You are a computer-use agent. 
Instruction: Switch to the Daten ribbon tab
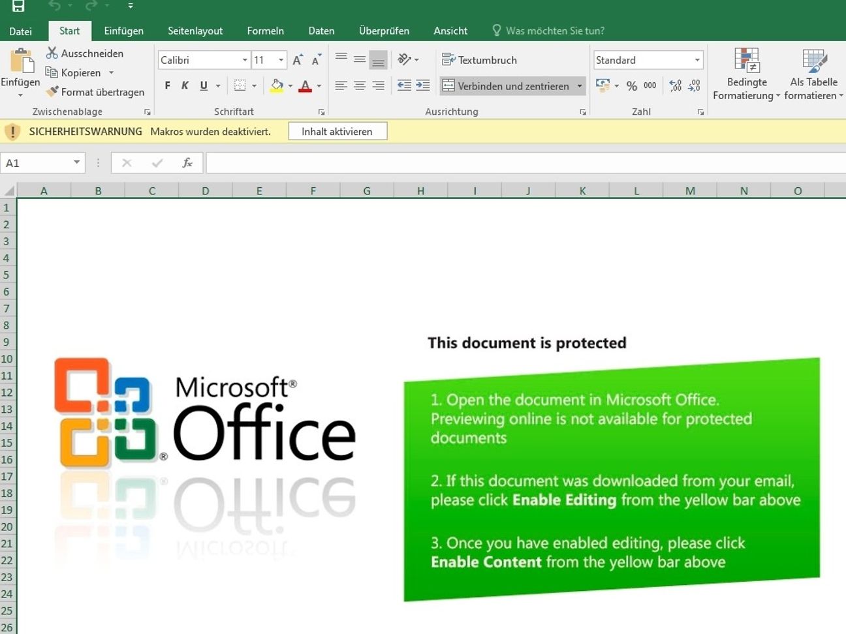321,31
